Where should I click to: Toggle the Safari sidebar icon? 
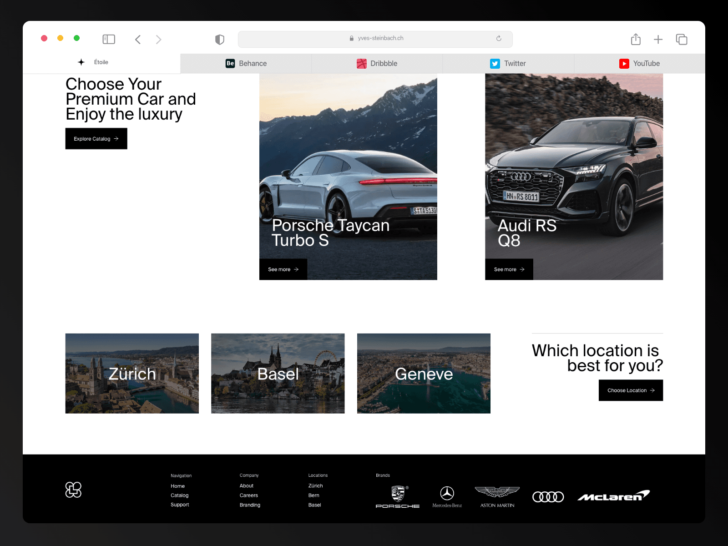pos(109,40)
